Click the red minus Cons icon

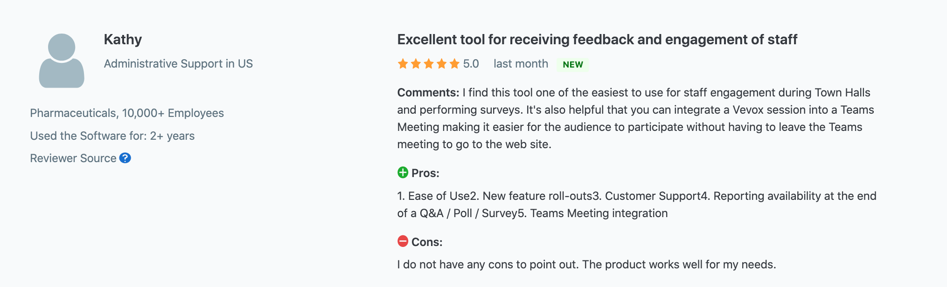coord(403,241)
